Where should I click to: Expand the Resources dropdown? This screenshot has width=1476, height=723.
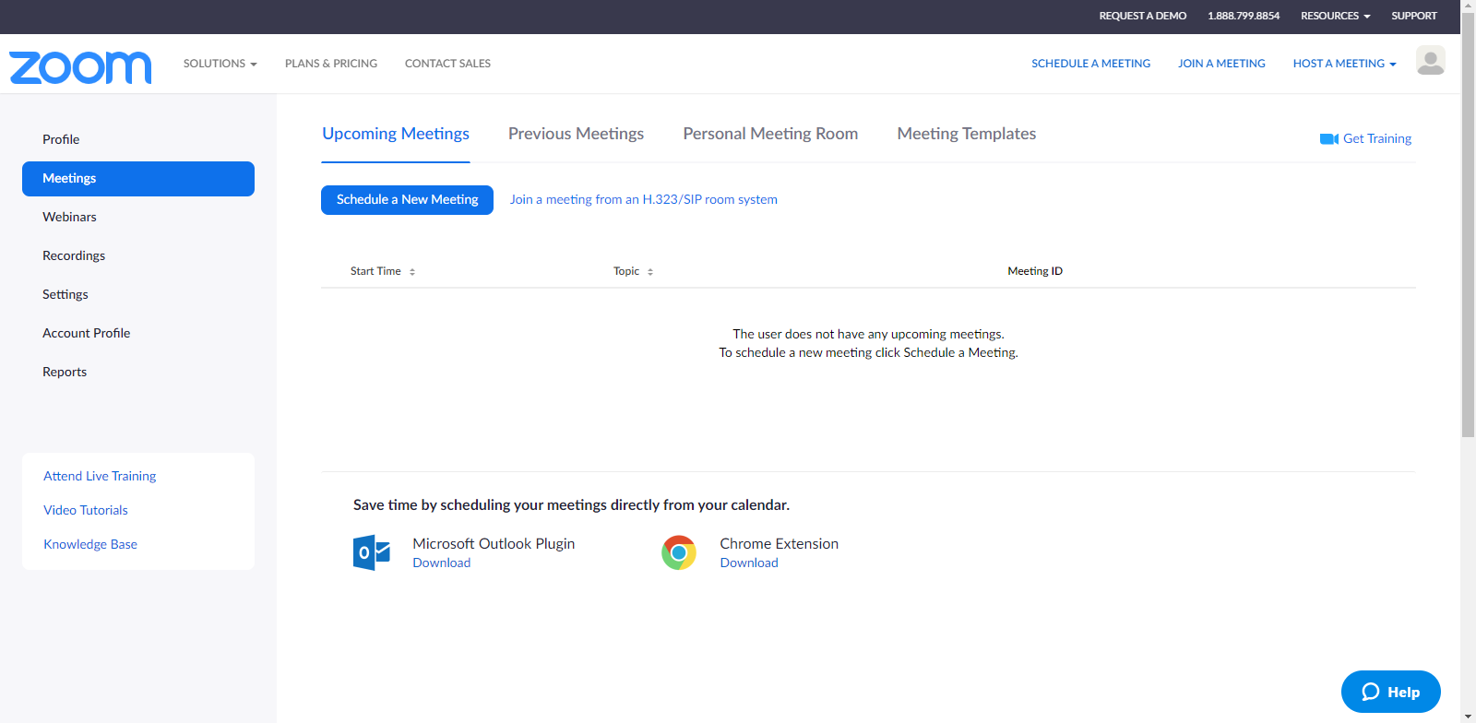[1336, 16]
